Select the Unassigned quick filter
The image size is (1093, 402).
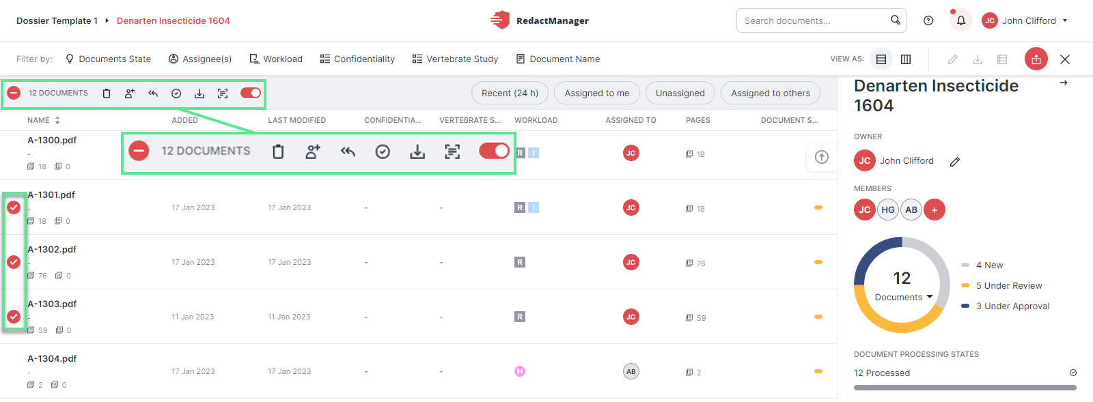coord(680,93)
